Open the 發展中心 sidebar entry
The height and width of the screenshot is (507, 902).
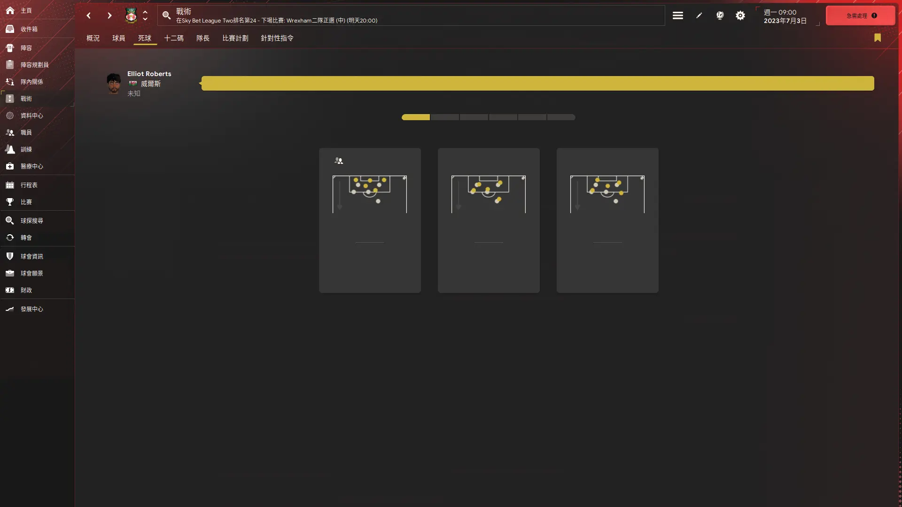point(37,309)
